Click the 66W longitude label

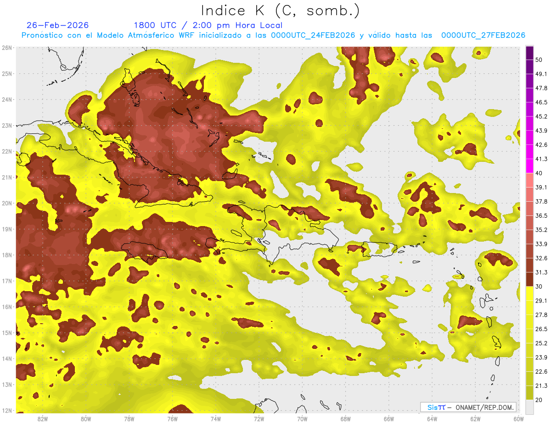[x=389, y=419]
